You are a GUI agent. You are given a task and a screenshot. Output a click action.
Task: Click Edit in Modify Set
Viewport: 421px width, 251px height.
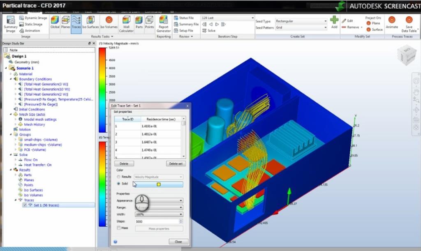coord(347,21)
